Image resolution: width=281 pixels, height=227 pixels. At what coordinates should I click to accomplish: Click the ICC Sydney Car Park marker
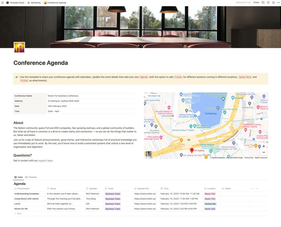tap(181, 155)
